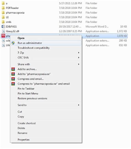Screen dimensions: 131x149
Task: Click the 200 KB size value
Action: 123,41
